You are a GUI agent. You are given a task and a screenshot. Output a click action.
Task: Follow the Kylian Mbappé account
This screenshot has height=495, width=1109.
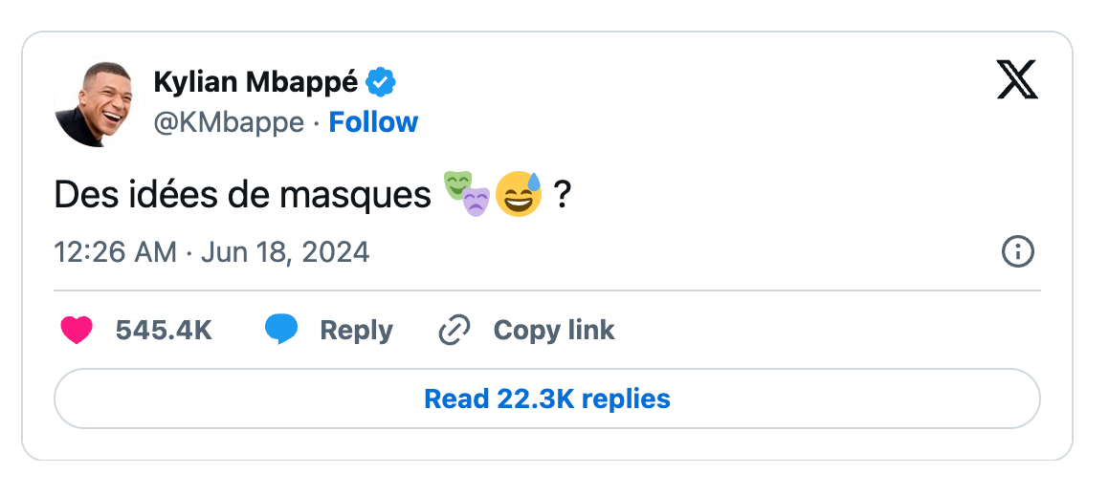click(x=373, y=122)
